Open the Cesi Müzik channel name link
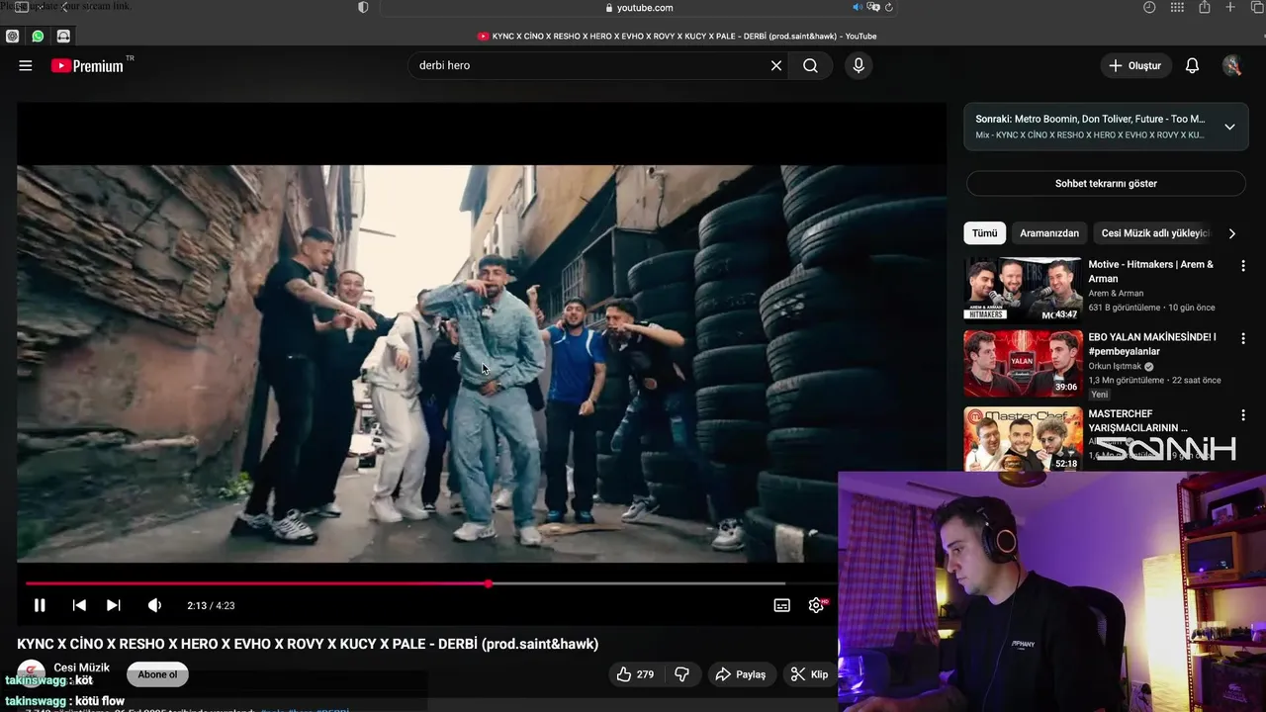 tap(82, 667)
